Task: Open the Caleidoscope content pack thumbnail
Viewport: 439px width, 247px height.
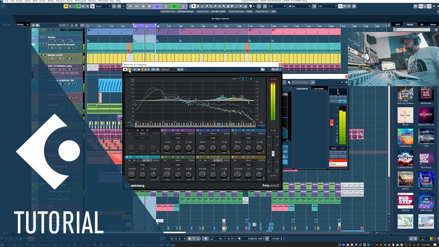Action: point(405,137)
